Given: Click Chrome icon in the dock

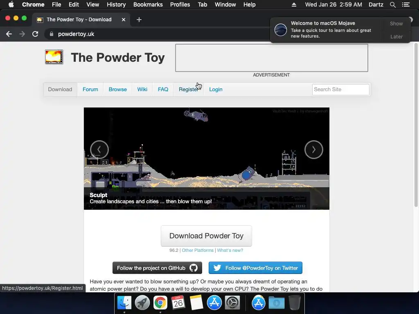Looking at the screenshot, I should [x=160, y=303].
